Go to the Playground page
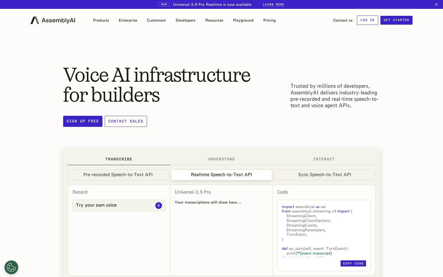This screenshot has height=277, width=443. [243, 20]
